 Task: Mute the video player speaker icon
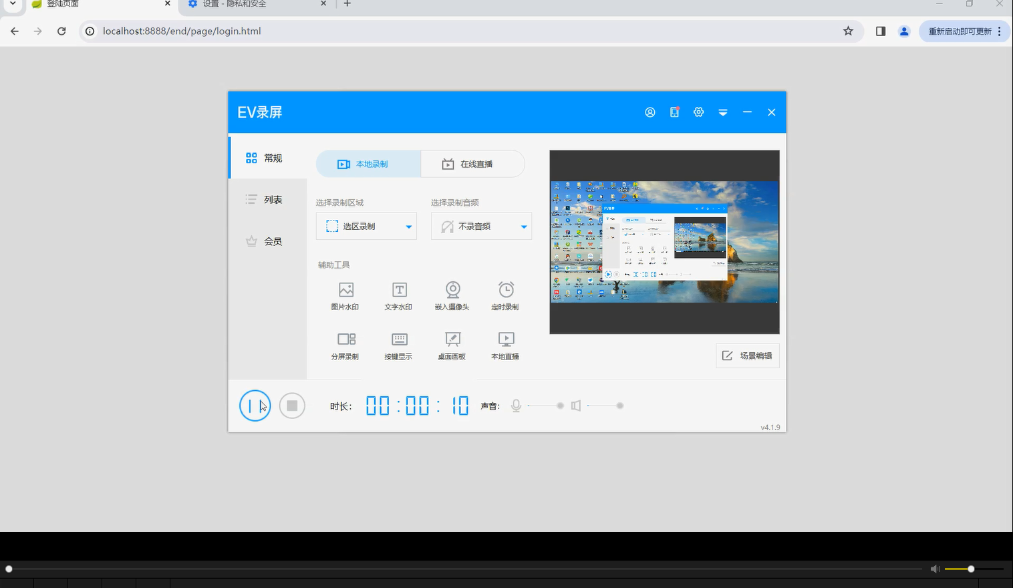tap(935, 569)
